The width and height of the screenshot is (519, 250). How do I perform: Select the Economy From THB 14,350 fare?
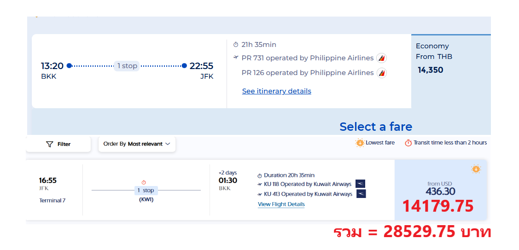click(451, 71)
